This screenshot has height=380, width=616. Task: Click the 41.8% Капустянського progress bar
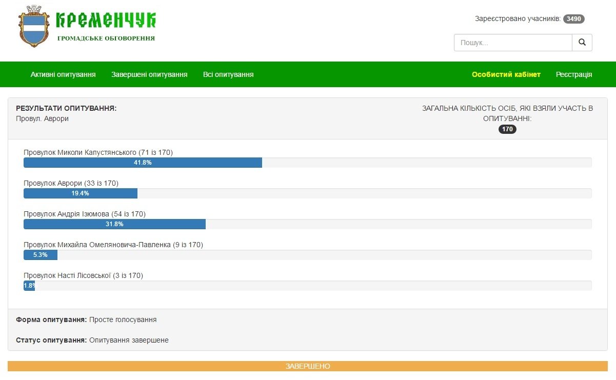(x=143, y=163)
